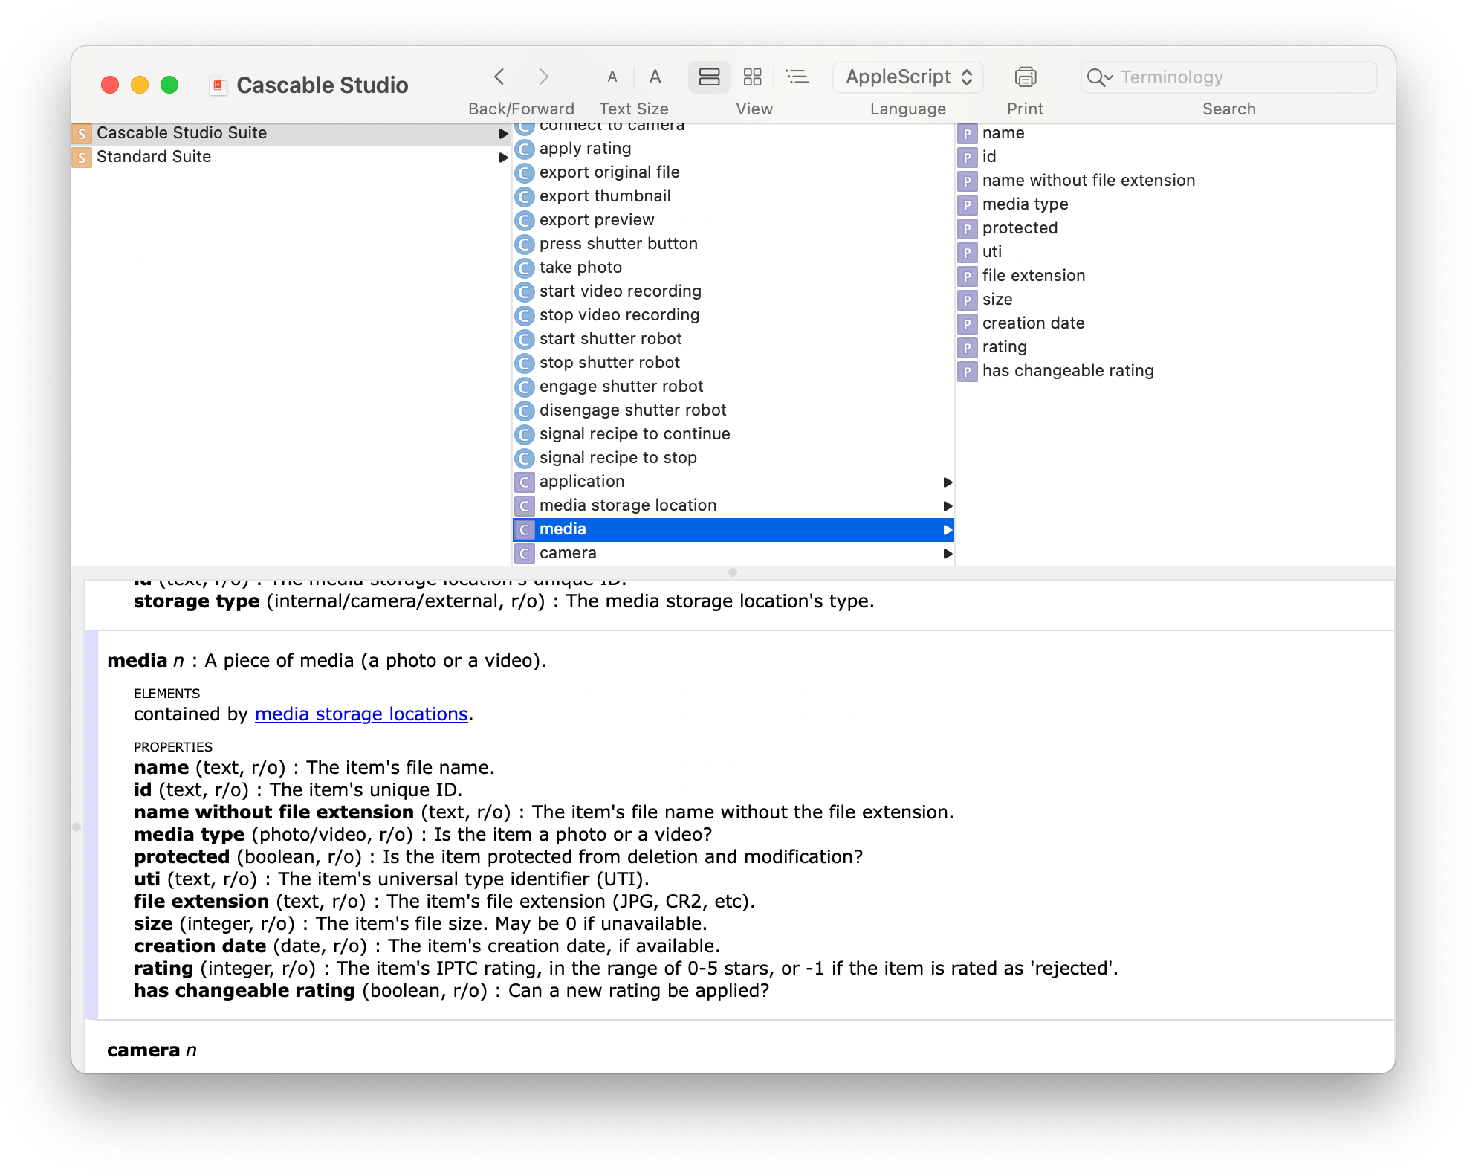Click the Cascable Studio document icon in title
The width and height of the screenshot is (1467, 1173).
pos(218,85)
